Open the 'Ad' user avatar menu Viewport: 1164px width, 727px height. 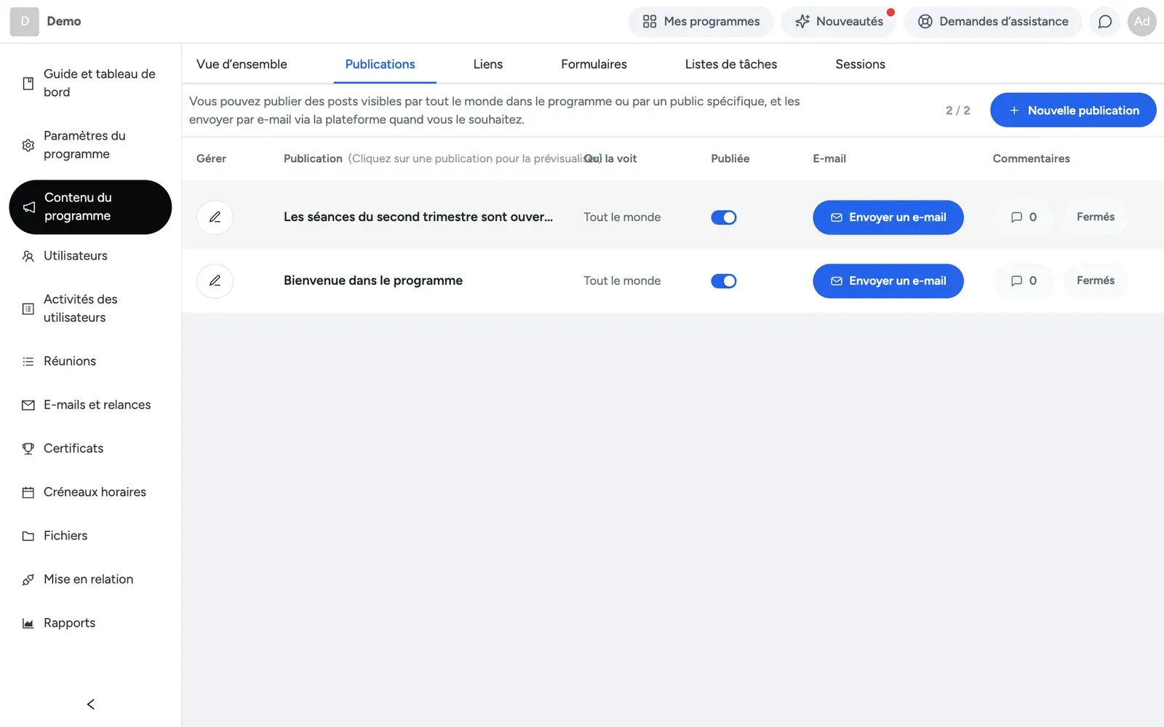tap(1141, 22)
